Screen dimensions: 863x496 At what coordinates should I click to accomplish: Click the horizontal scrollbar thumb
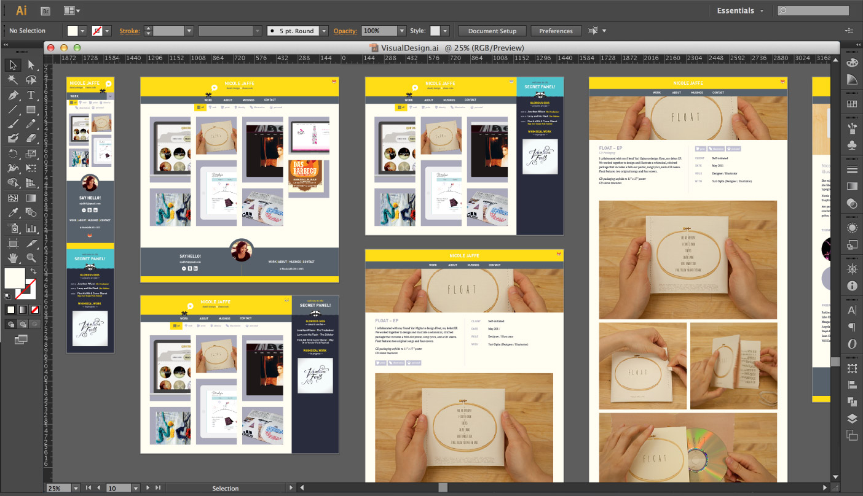coord(443,488)
